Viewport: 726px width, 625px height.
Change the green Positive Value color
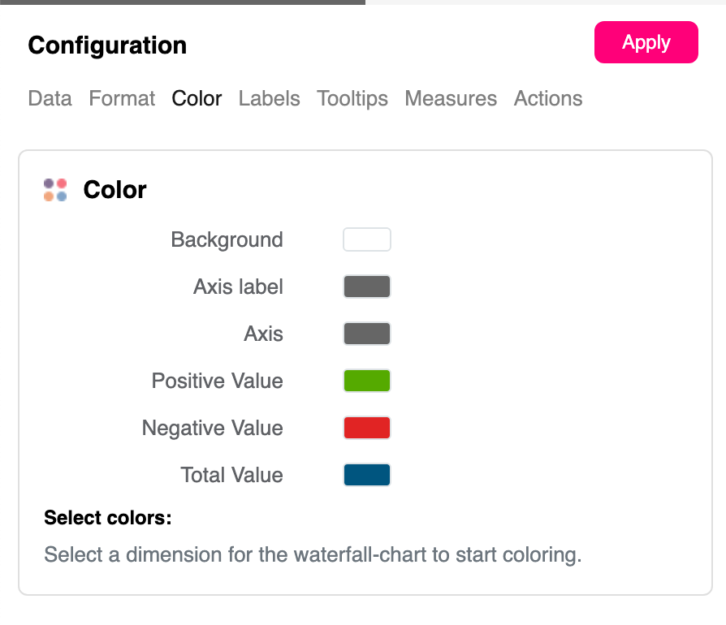(367, 381)
